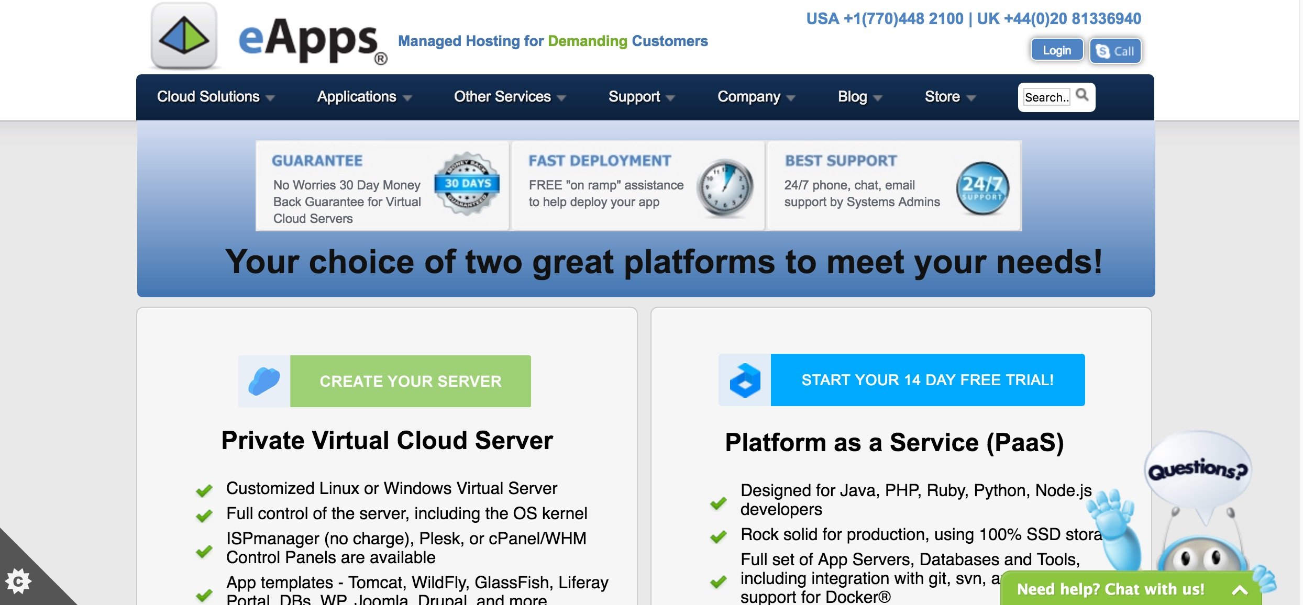Click Start Your 14 Day Free Trial button

(x=927, y=380)
